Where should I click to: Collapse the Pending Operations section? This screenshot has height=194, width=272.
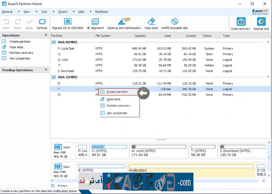point(46,70)
